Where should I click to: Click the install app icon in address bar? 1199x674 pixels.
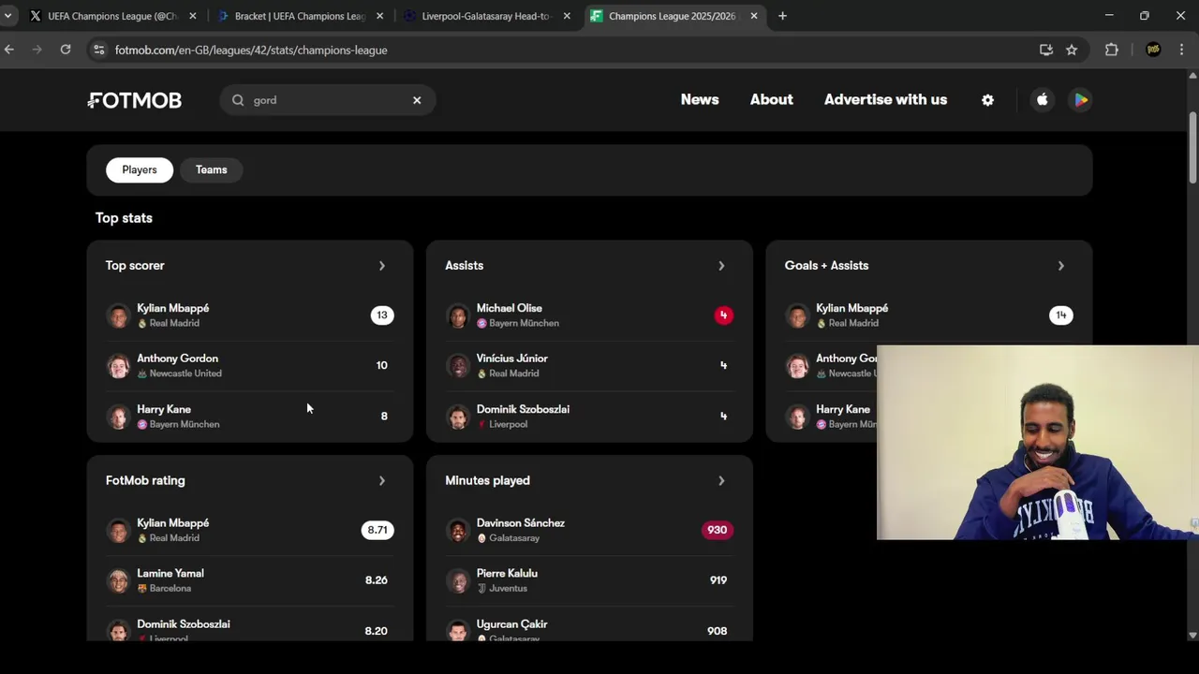(x=1046, y=50)
